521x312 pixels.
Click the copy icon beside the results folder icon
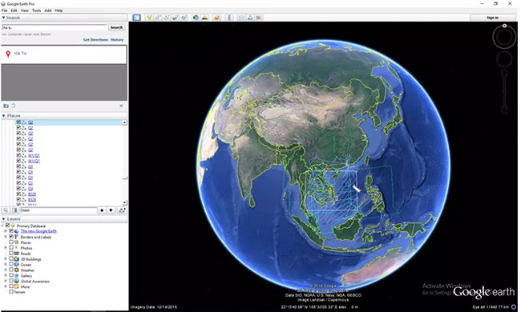[14, 106]
